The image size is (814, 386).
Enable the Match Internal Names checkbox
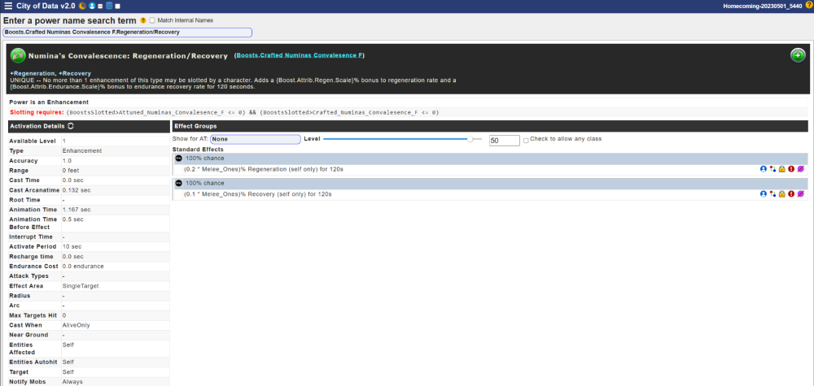pos(152,20)
